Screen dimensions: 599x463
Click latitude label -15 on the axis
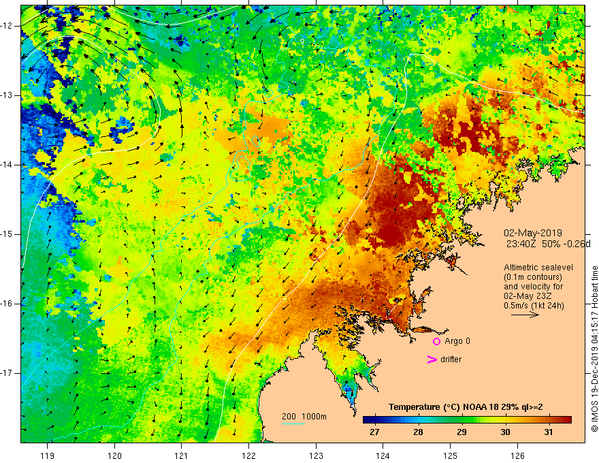point(7,234)
